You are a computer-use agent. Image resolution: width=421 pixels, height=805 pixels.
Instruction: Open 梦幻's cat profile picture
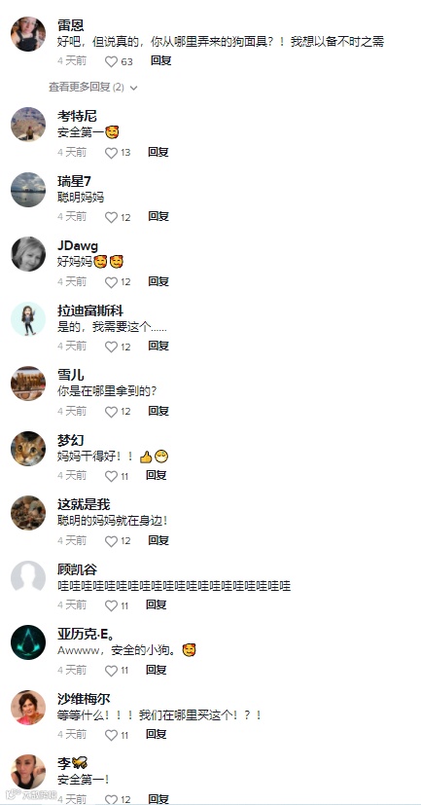[x=28, y=448]
